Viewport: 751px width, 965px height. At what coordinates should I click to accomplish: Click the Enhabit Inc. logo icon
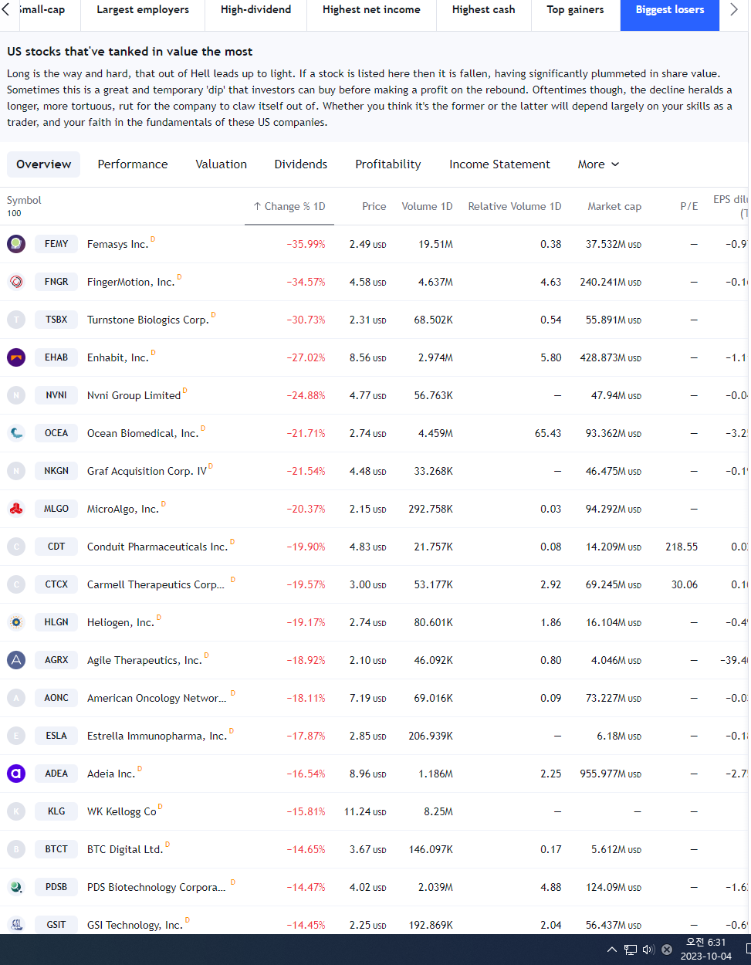16,357
